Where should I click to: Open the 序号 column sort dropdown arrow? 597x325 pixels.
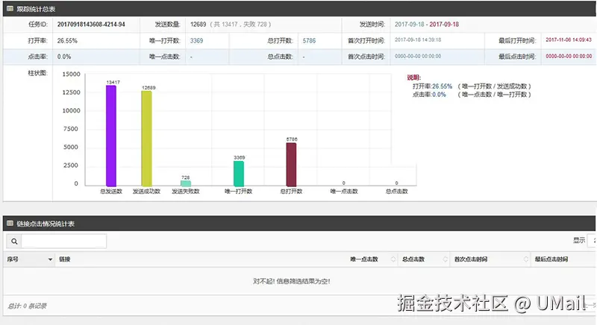tap(50, 259)
